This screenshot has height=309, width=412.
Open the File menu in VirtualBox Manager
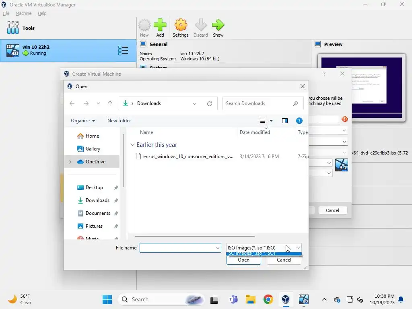point(6,13)
